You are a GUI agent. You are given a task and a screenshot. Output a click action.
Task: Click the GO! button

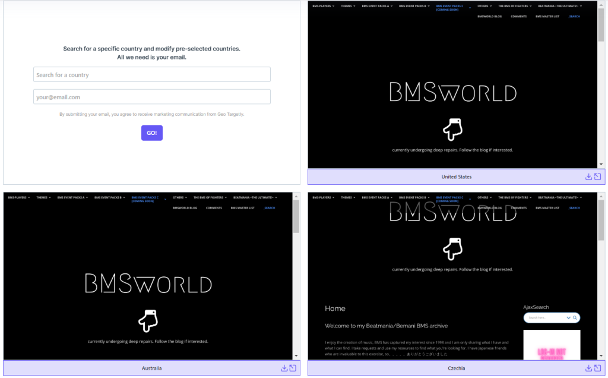pos(151,133)
